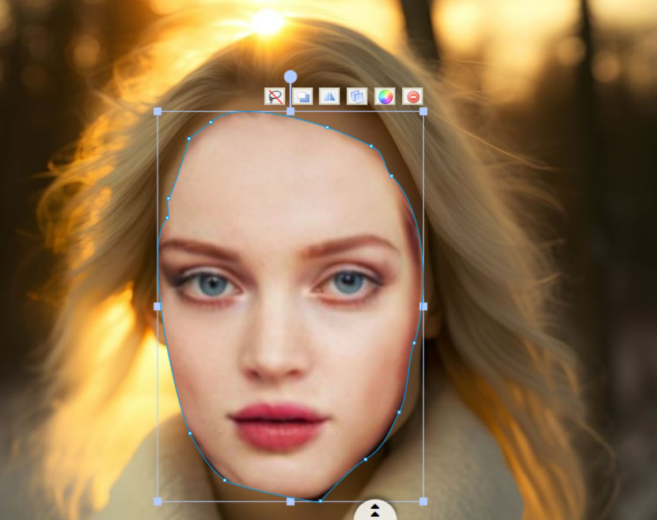Duplicate the selected face cutout
Viewport: 657px width, 520px height.
click(x=357, y=97)
